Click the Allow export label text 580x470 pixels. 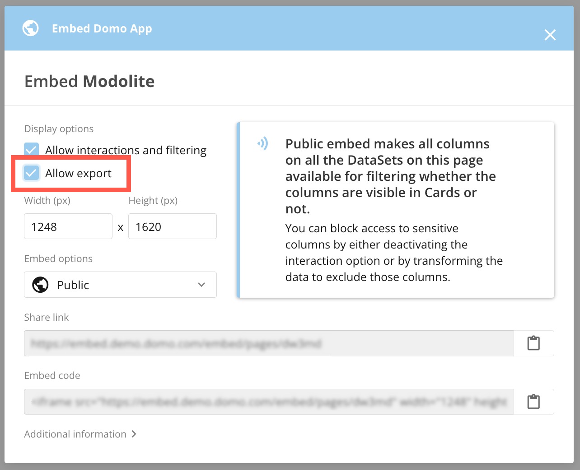pos(78,173)
